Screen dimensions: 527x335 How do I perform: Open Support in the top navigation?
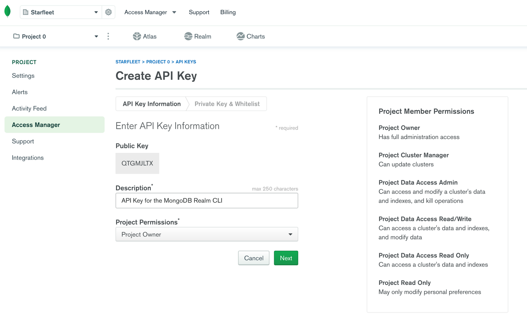(199, 12)
